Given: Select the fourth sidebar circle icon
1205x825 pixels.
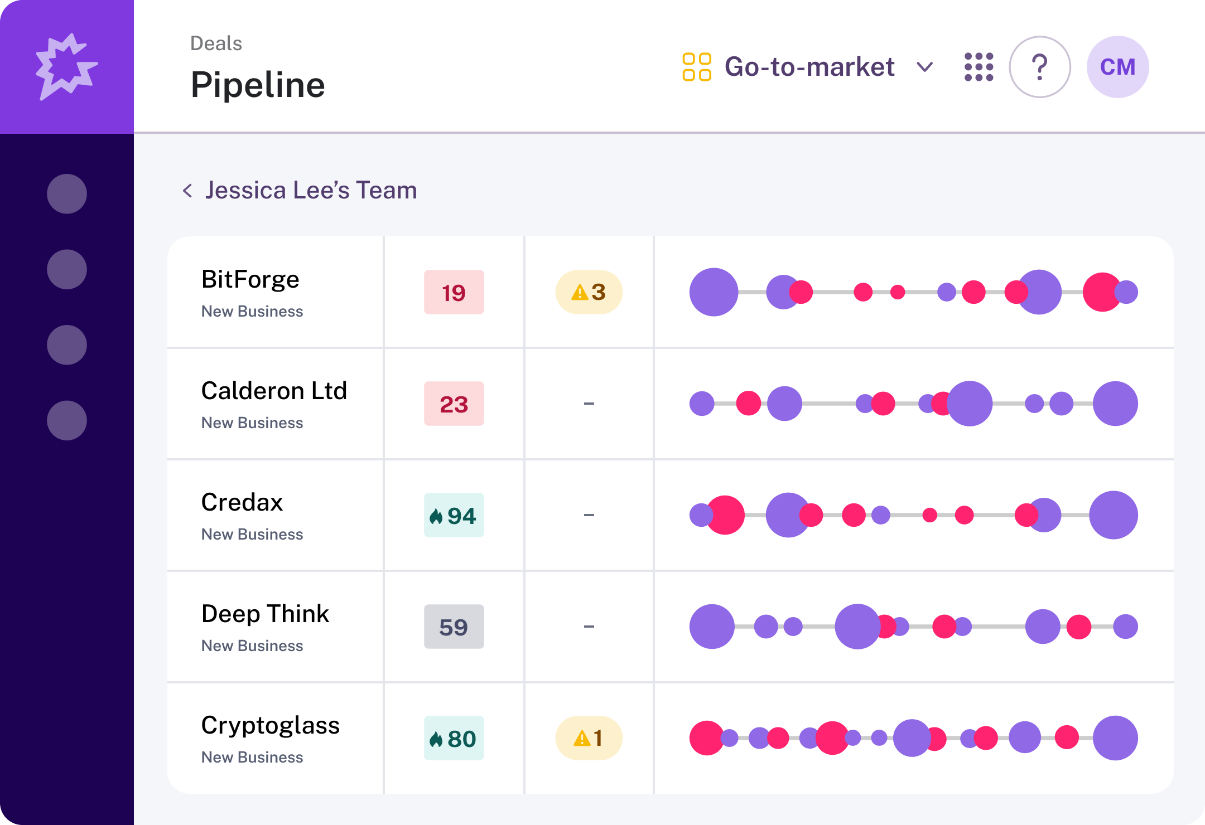Looking at the screenshot, I should click(x=67, y=420).
